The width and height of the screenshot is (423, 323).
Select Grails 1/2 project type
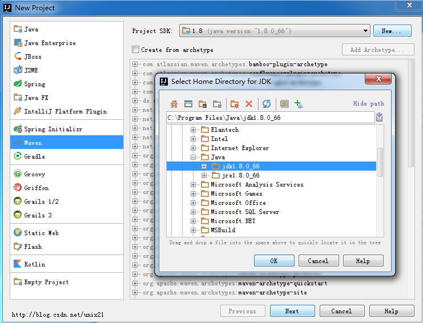pyautogui.click(x=67, y=201)
